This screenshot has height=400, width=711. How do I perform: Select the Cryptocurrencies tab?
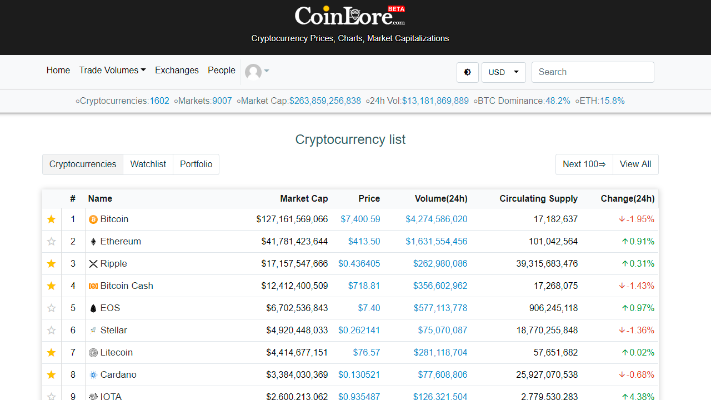click(x=83, y=164)
